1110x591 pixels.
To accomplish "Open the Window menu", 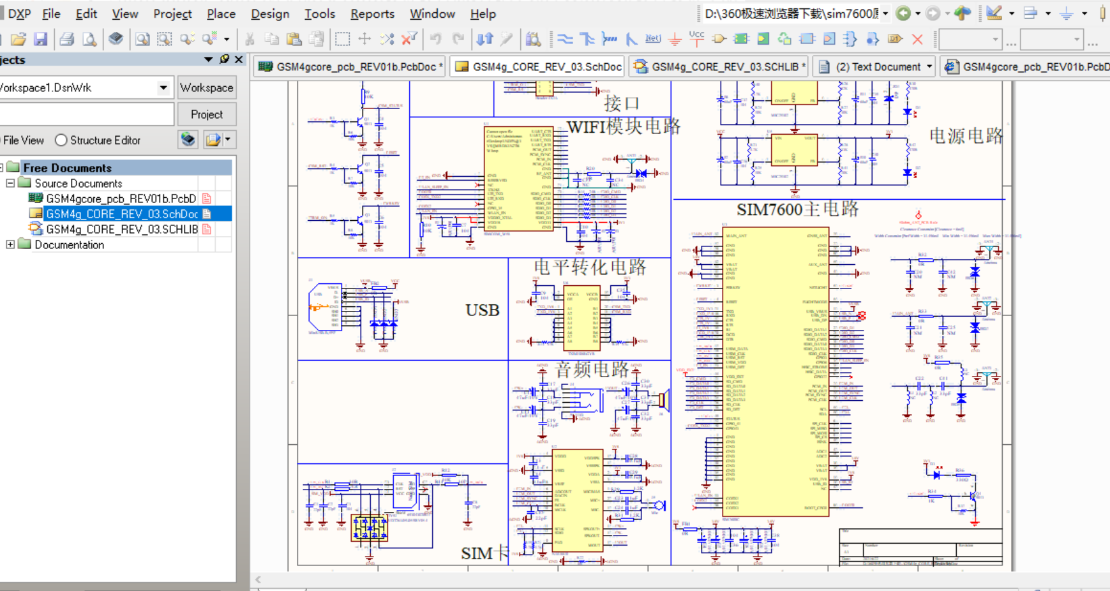I will click(432, 13).
